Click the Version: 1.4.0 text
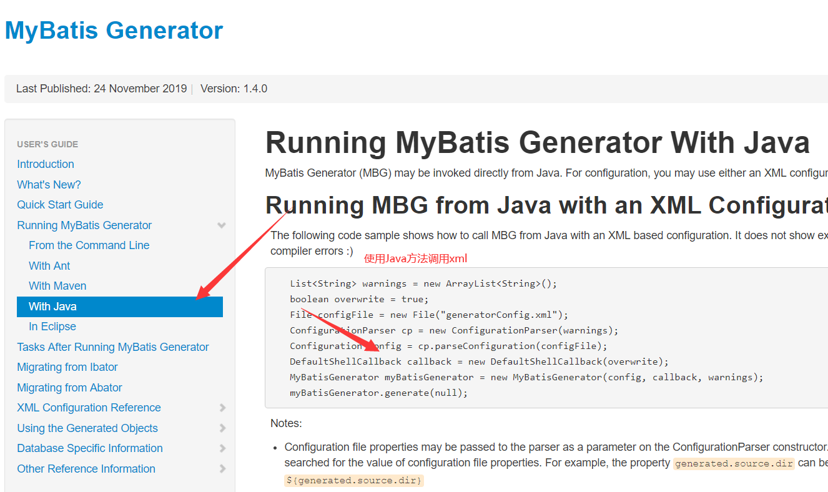This screenshot has height=492, width=828. [234, 89]
